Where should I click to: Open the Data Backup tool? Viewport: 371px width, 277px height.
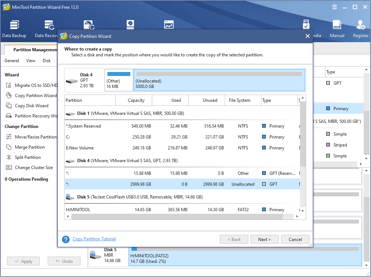pyautogui.click(x=14, y=29)
